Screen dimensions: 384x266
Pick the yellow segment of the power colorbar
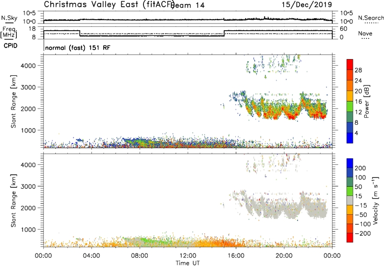pos(350,96)
